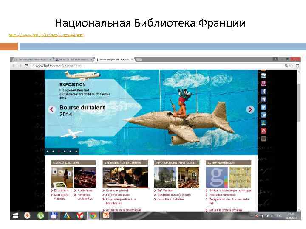
Task: Select the fifth carousel dot indicator
Action: point(71,151)
